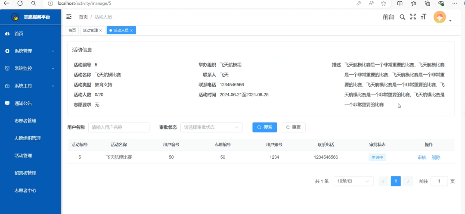The width and height of the screenshot is (465, 214).
Task: Go to 前台 link in header
Action: (388, 17)
